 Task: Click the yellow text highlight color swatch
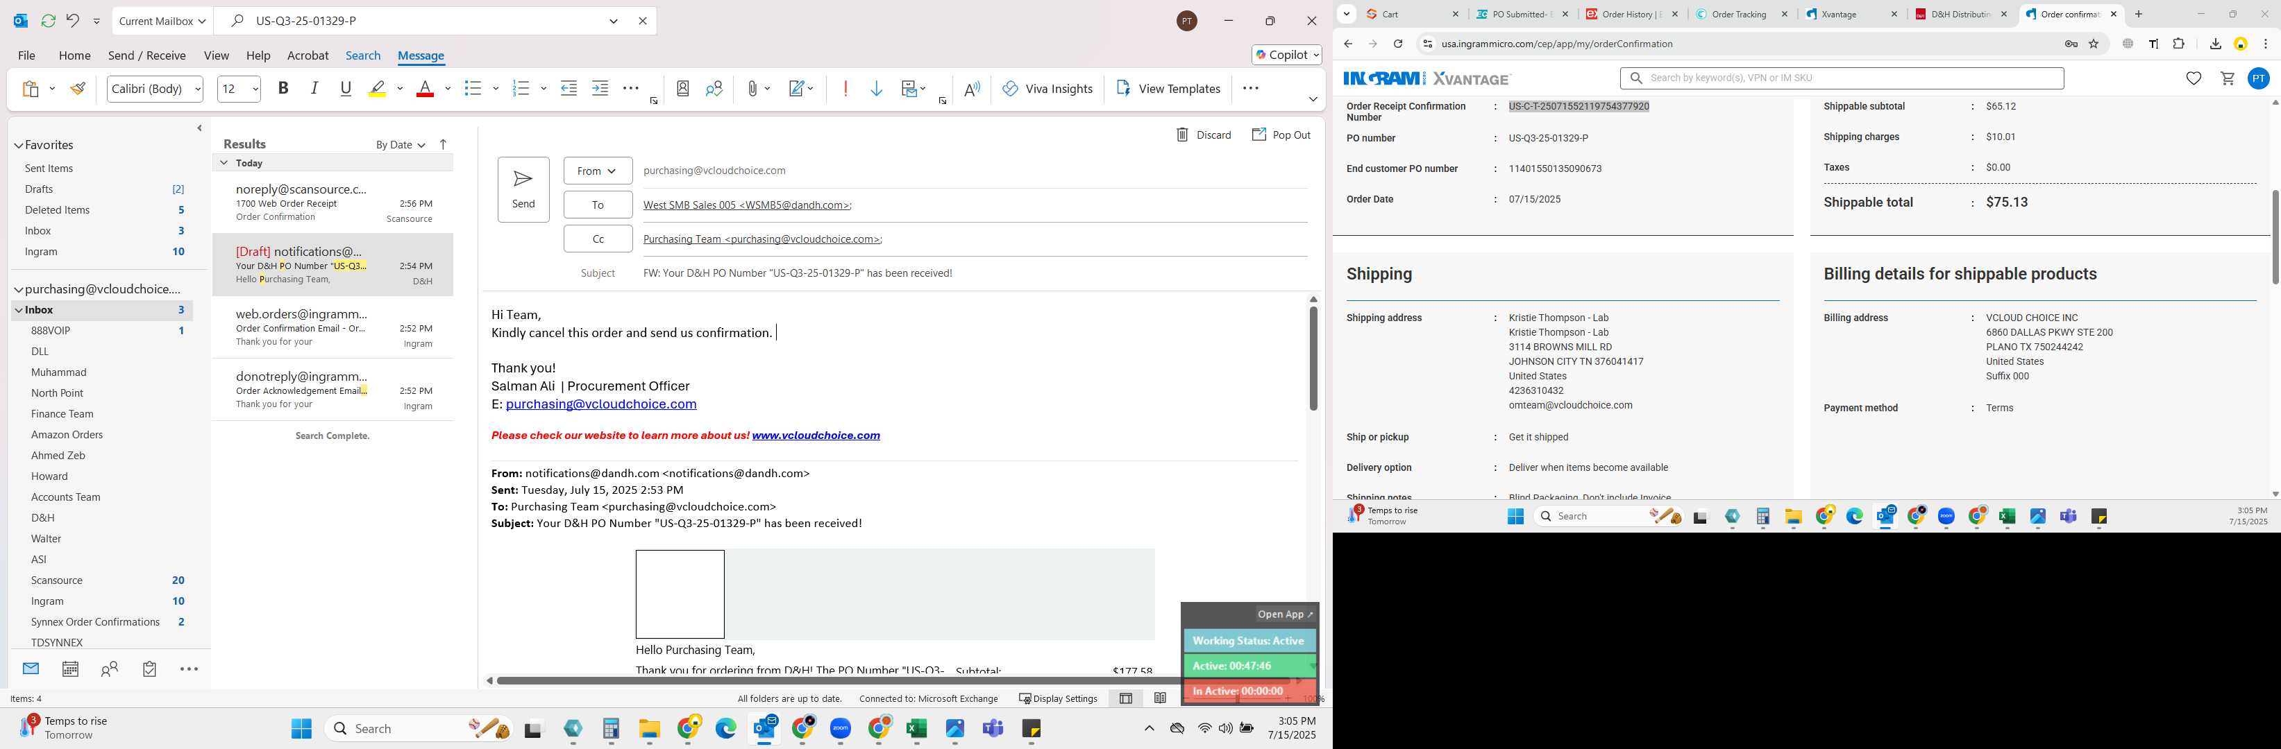378,89
